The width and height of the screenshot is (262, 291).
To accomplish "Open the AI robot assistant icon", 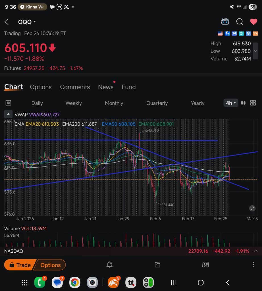I will [x=225, y=22].
